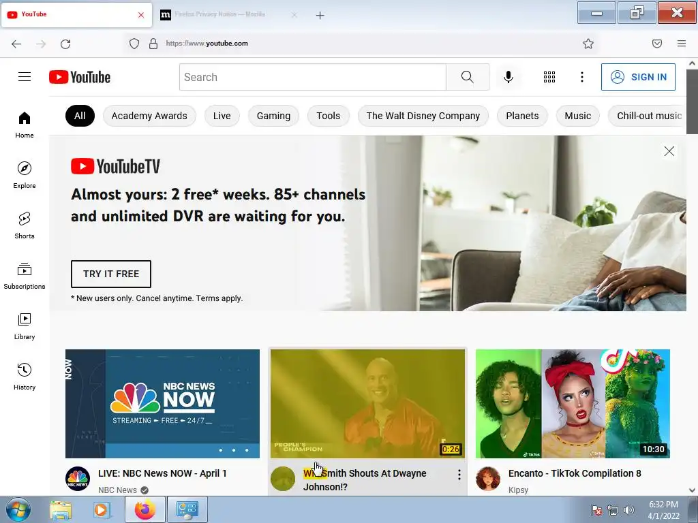Open the Firefox application menu

click(682, 44)
